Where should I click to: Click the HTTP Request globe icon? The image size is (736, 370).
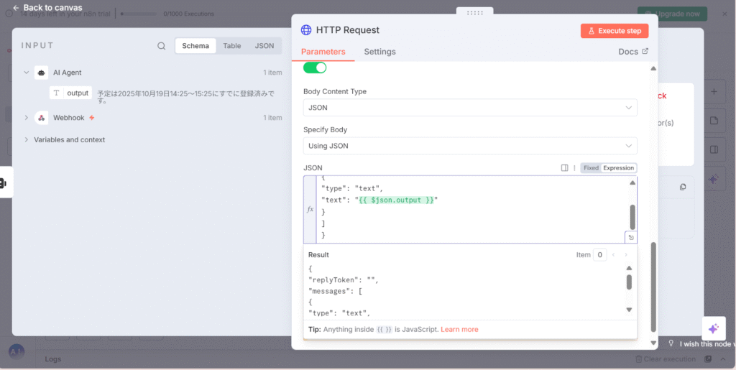click(x=306, y=30)
